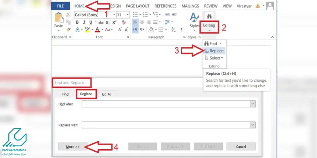Screen dimensions: 317x158
Task: Open the dropdown arrow under Paste
Action: point(59,31)
